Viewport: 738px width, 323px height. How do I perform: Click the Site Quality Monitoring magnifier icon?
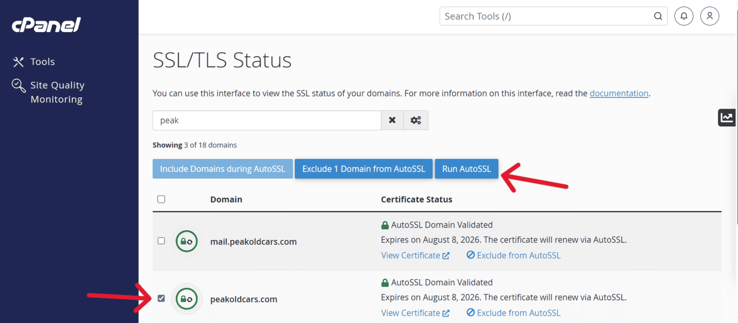[x=19, y=86]
